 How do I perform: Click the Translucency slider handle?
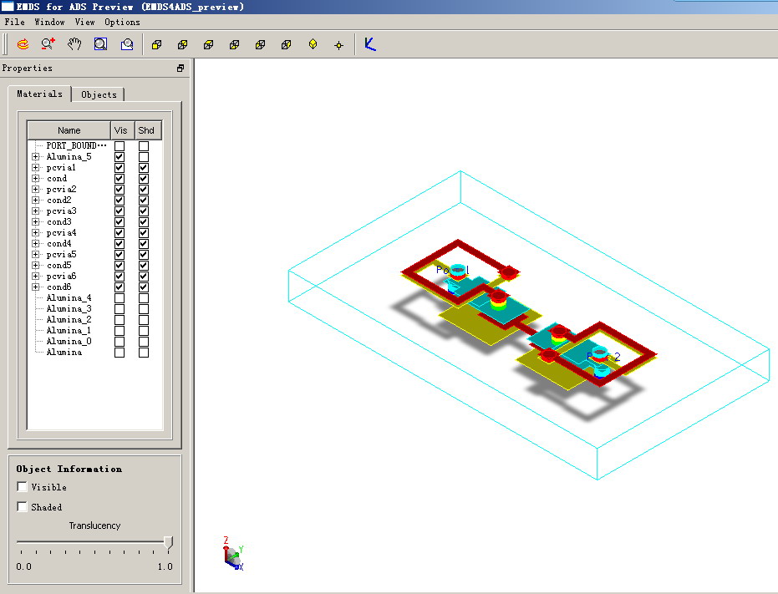(x=168, y=543)
